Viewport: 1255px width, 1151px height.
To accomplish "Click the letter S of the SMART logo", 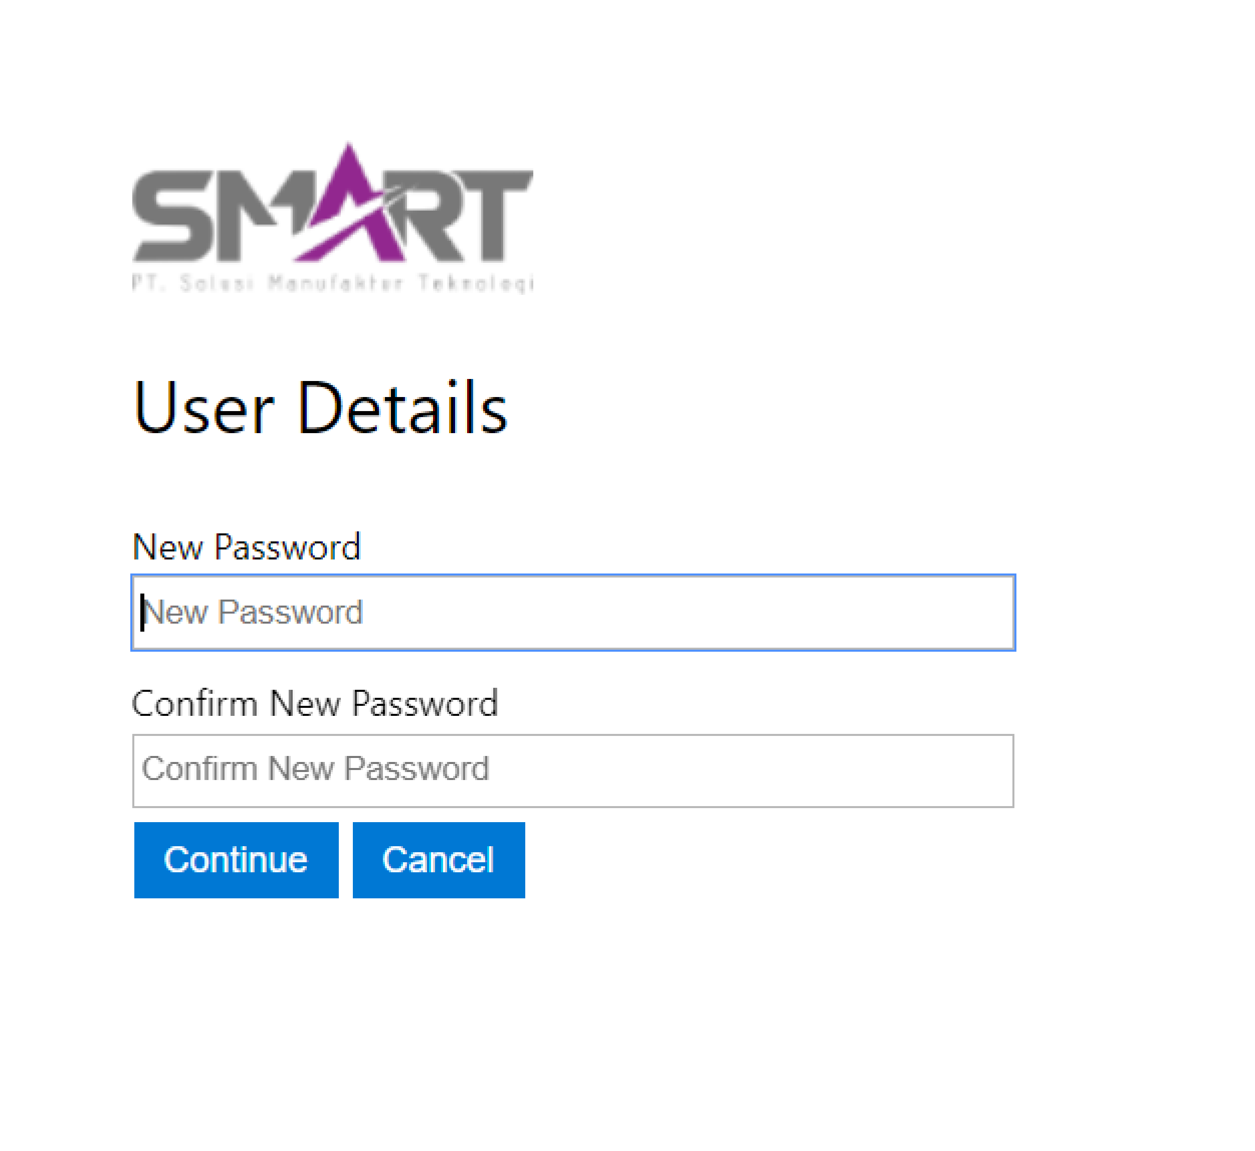I will [x=171, y=218].
